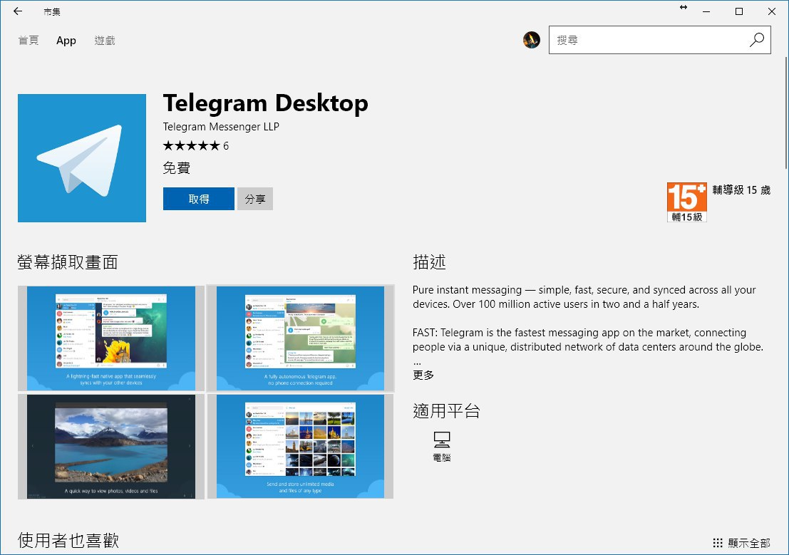
Task: Click the 15+ age rating badge
Action: point(687,202)
